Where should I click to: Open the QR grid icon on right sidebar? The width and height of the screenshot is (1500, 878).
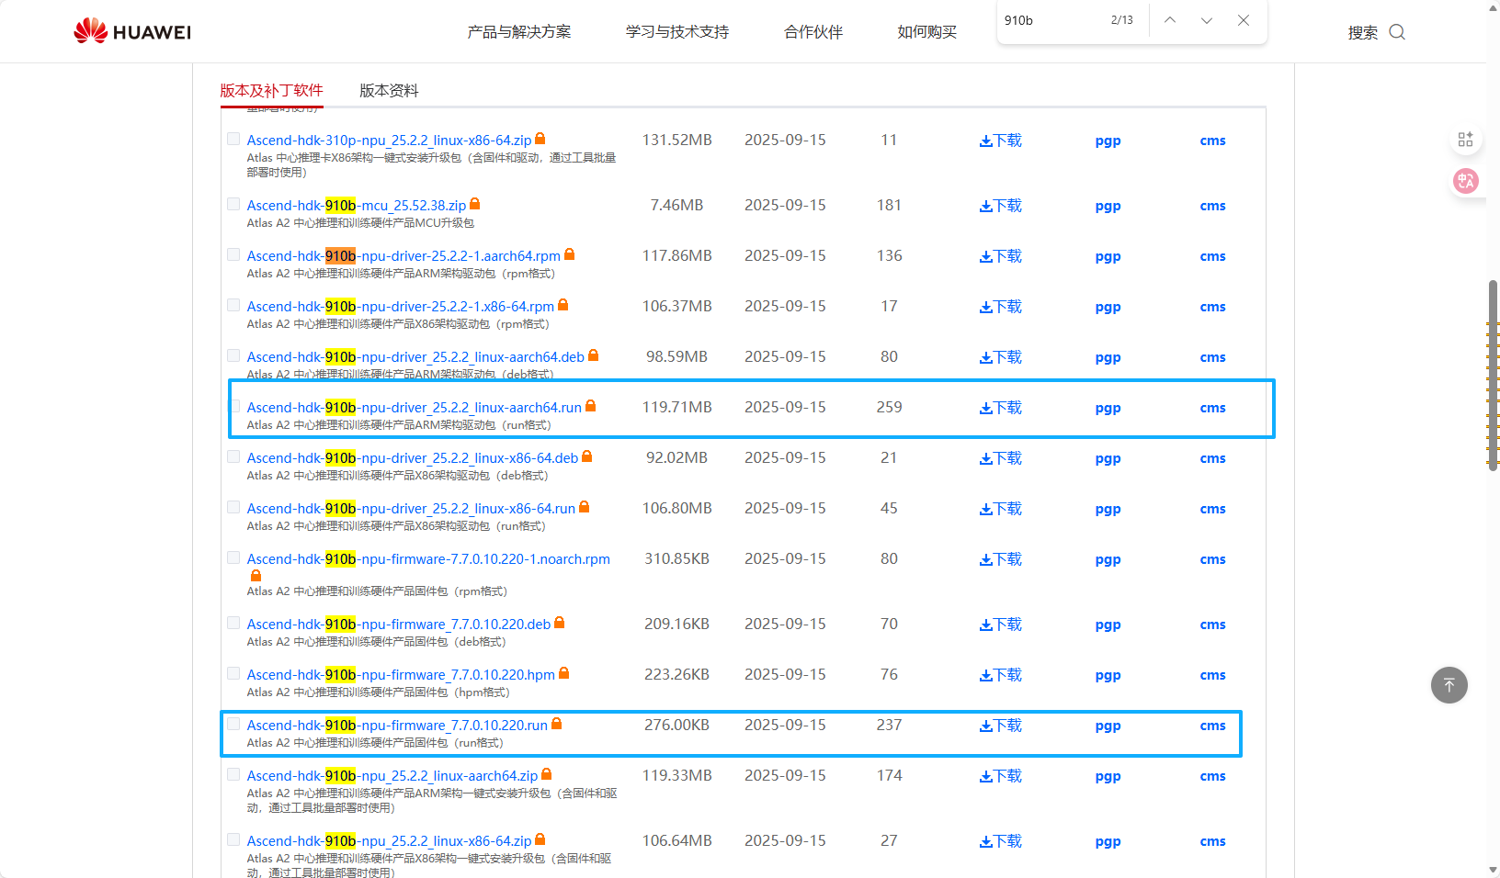1466,140
